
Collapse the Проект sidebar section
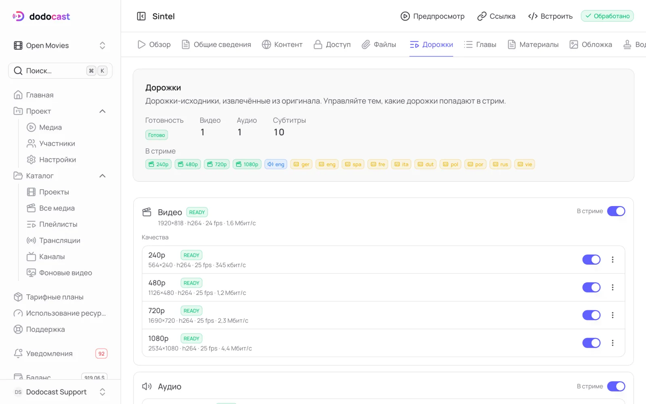[103, 111]
